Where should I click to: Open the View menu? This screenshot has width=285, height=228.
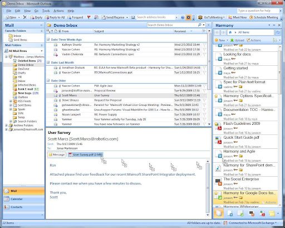tap(27, 11)
